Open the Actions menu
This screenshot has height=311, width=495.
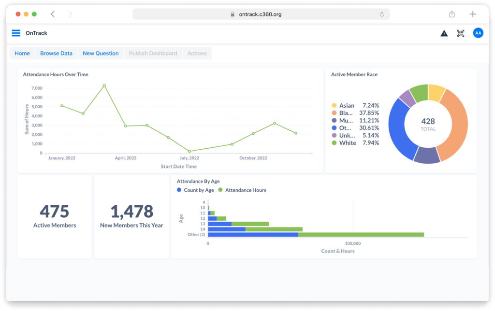point(197,54)
